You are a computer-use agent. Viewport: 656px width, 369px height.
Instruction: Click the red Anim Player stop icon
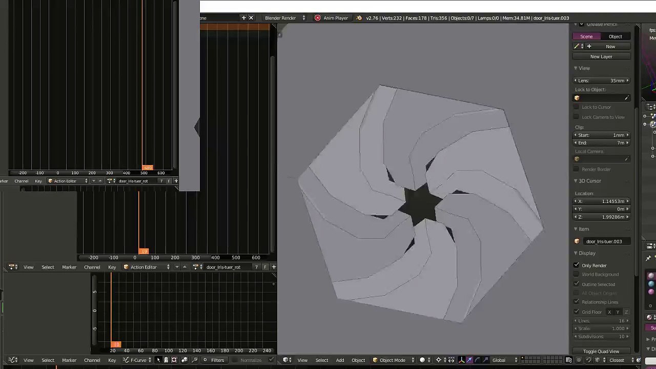click(x=317, y=18)
